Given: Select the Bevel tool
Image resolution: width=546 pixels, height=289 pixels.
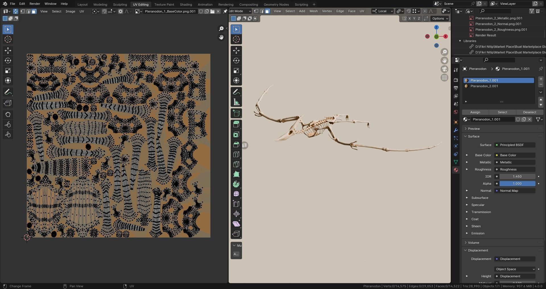Looking at the screenshot, I should coord(236,144).
